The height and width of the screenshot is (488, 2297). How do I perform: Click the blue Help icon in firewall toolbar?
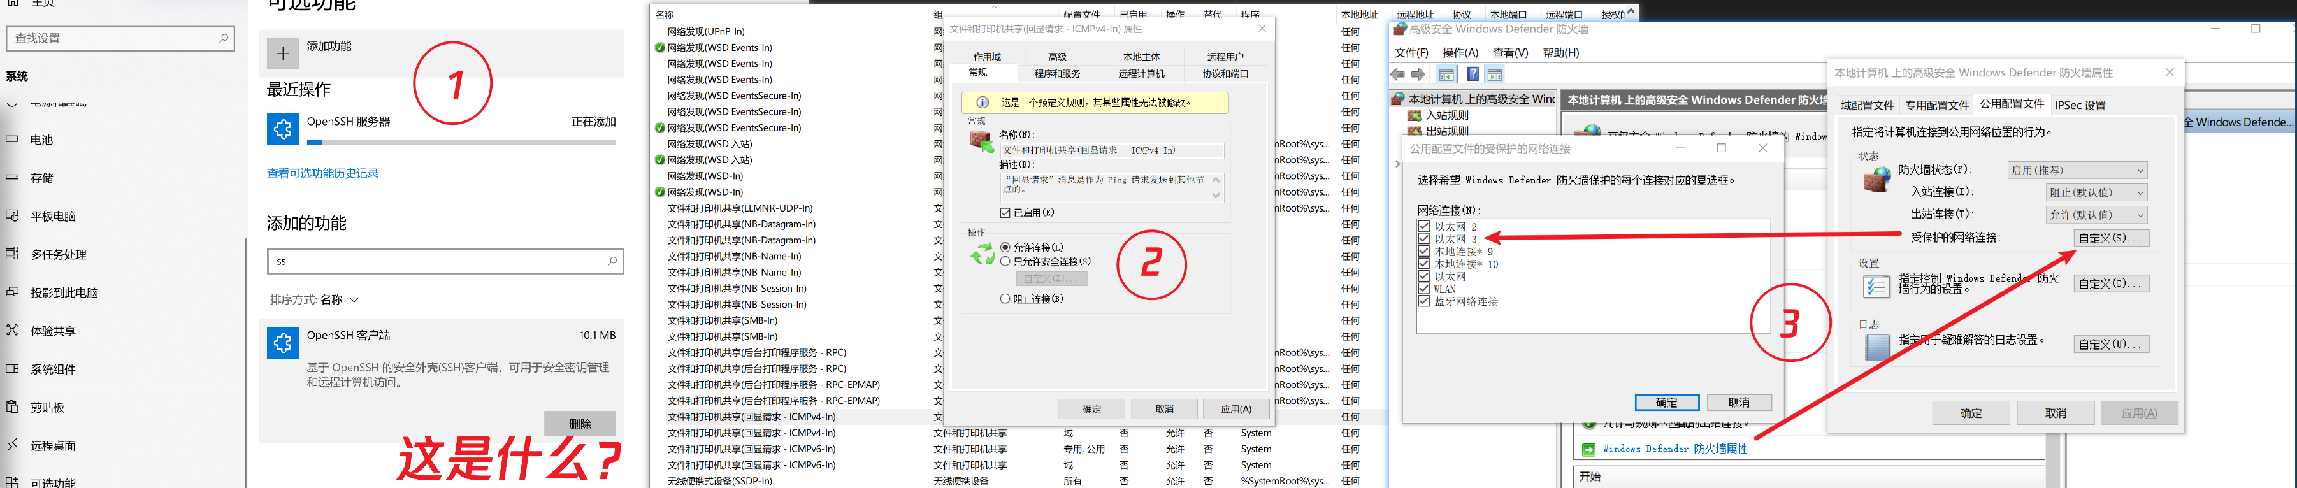coord(1473,75)
